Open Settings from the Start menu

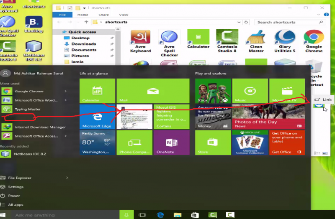pyautogui.click(x=15, y=187)
